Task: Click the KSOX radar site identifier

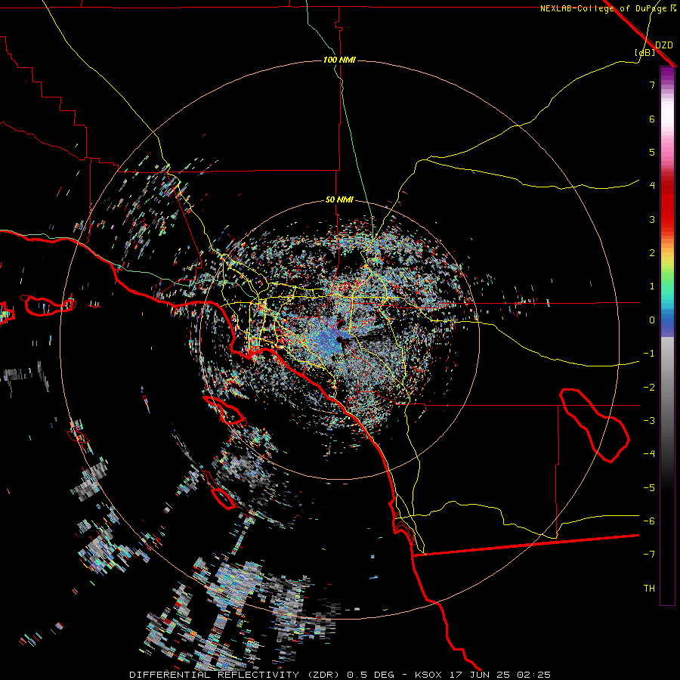Action: coord(428,675)
